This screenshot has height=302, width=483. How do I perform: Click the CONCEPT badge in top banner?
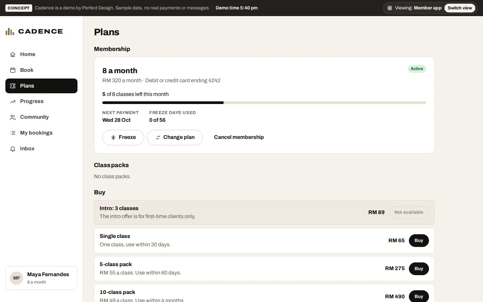click(19, 8)
